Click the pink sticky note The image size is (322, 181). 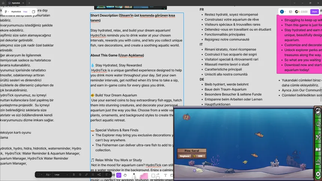pos(300,45)
